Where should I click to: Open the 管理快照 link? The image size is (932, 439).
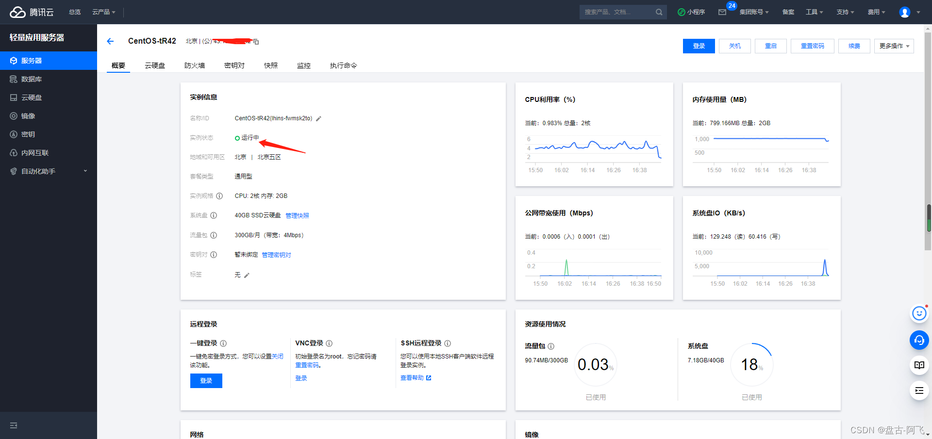click(x=297, y=216)
